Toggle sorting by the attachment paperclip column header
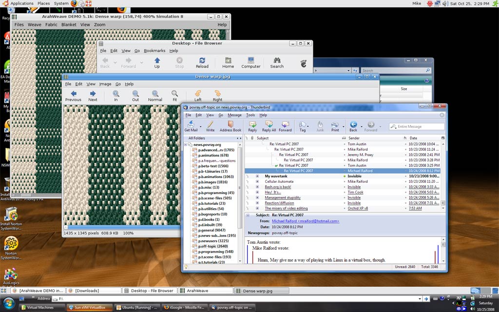499x312 pixels. click(252, 138)
